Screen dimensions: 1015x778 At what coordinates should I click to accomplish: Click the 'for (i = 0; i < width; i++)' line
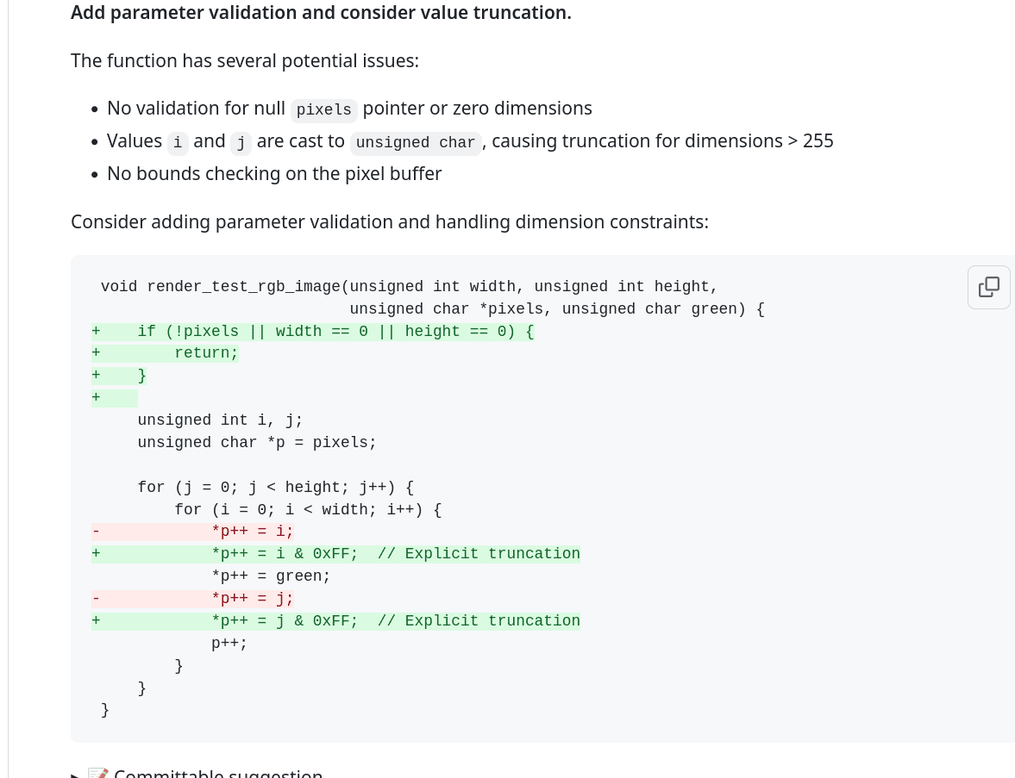pos(308,510)
